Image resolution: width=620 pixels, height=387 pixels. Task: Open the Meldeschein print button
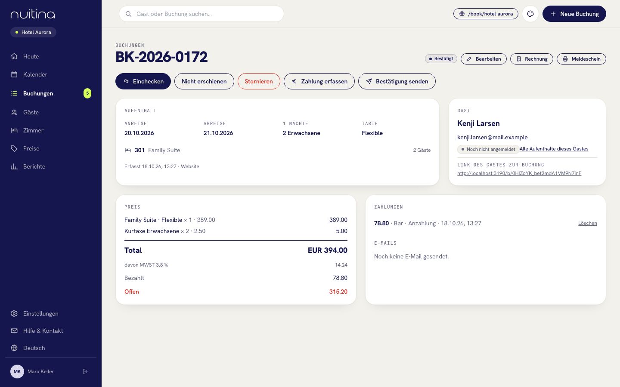click(581, 59)
